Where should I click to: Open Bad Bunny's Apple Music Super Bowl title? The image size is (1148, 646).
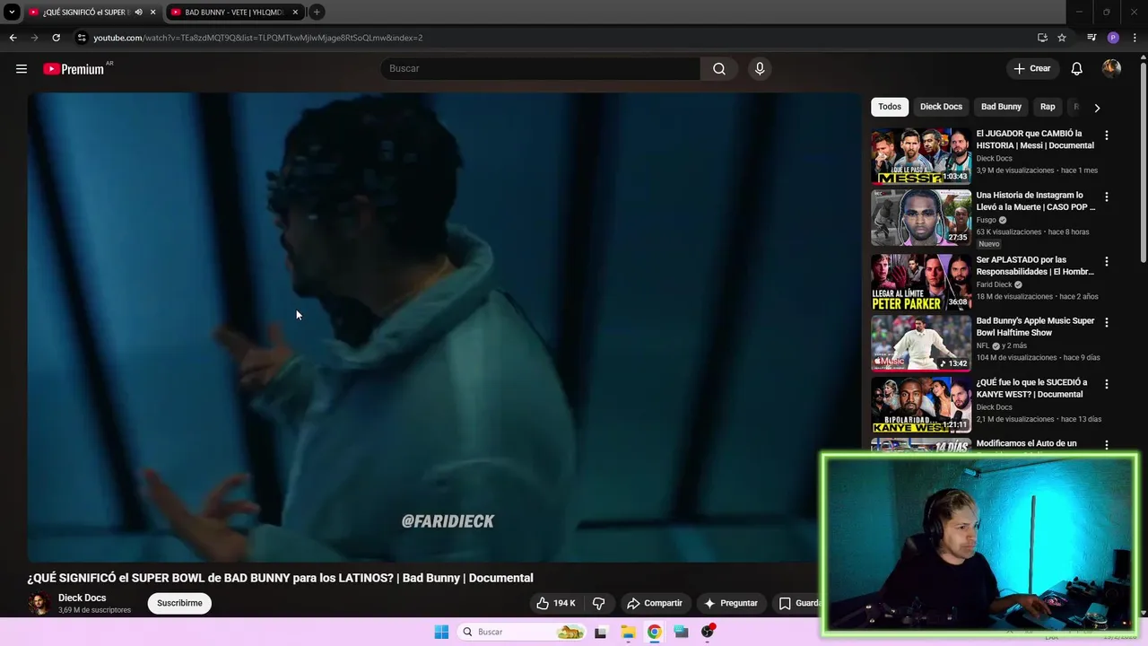pos(1035,327)
